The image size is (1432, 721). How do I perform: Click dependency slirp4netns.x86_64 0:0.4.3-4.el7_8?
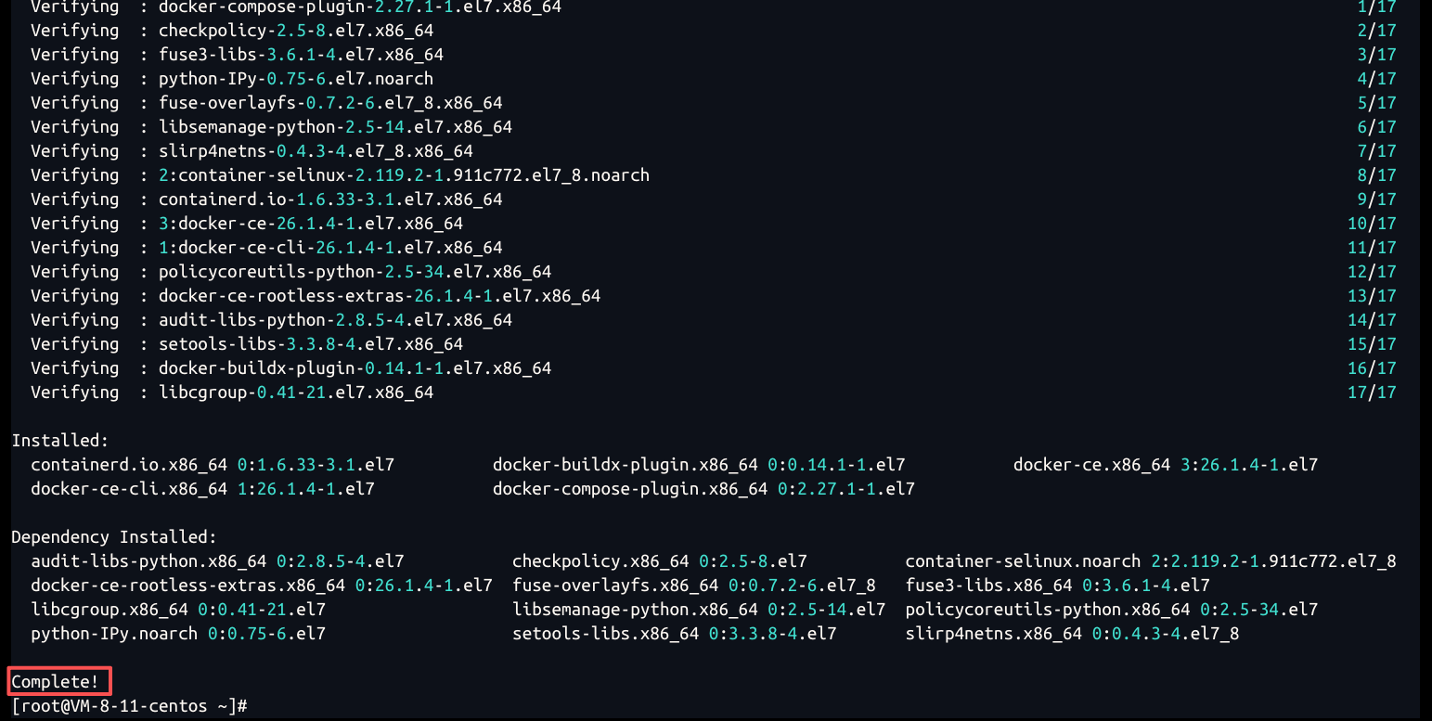[1073, 633]
